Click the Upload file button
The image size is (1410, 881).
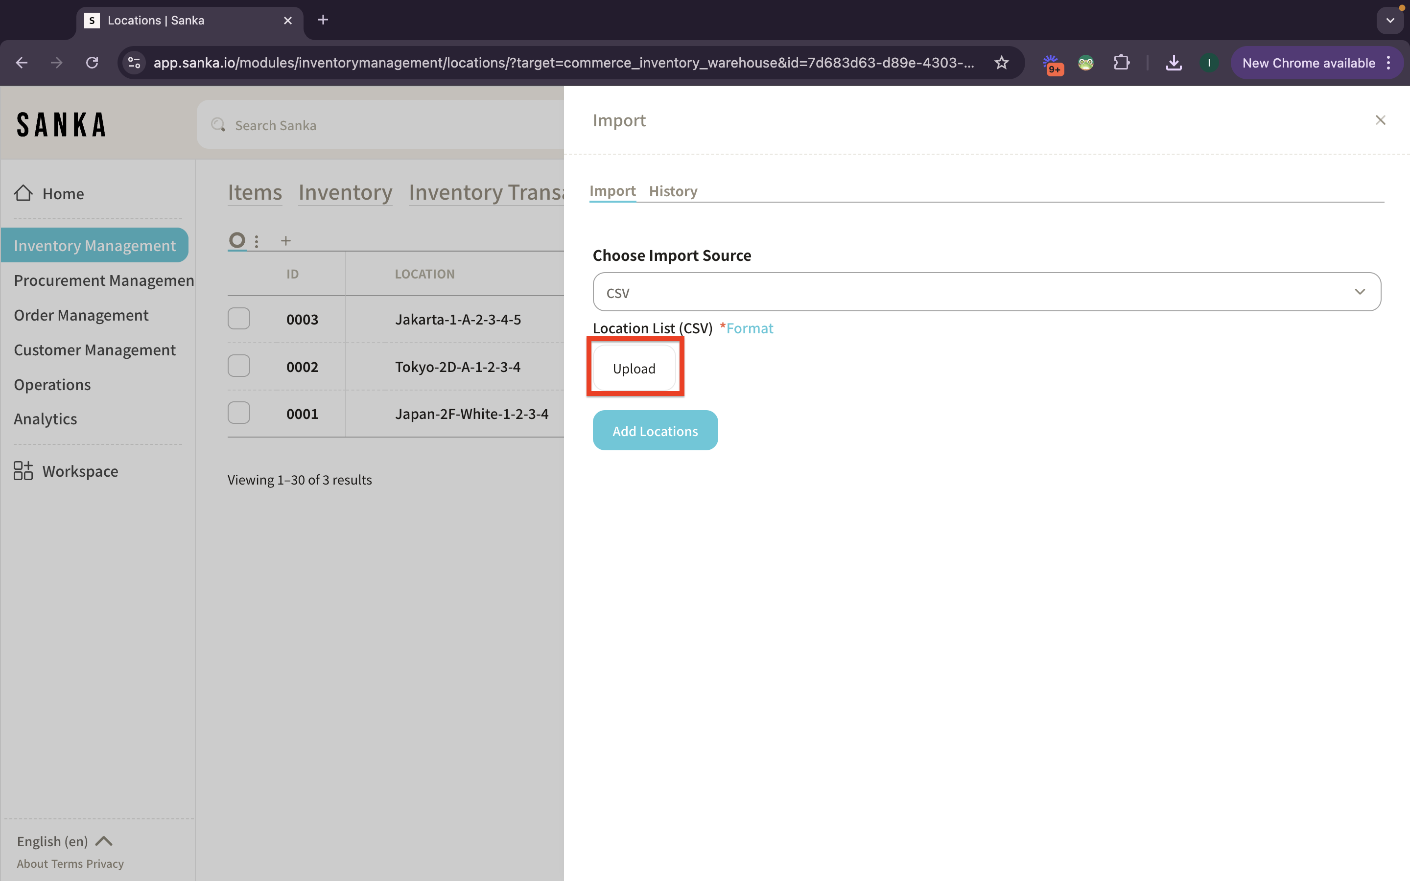(634, 368)
